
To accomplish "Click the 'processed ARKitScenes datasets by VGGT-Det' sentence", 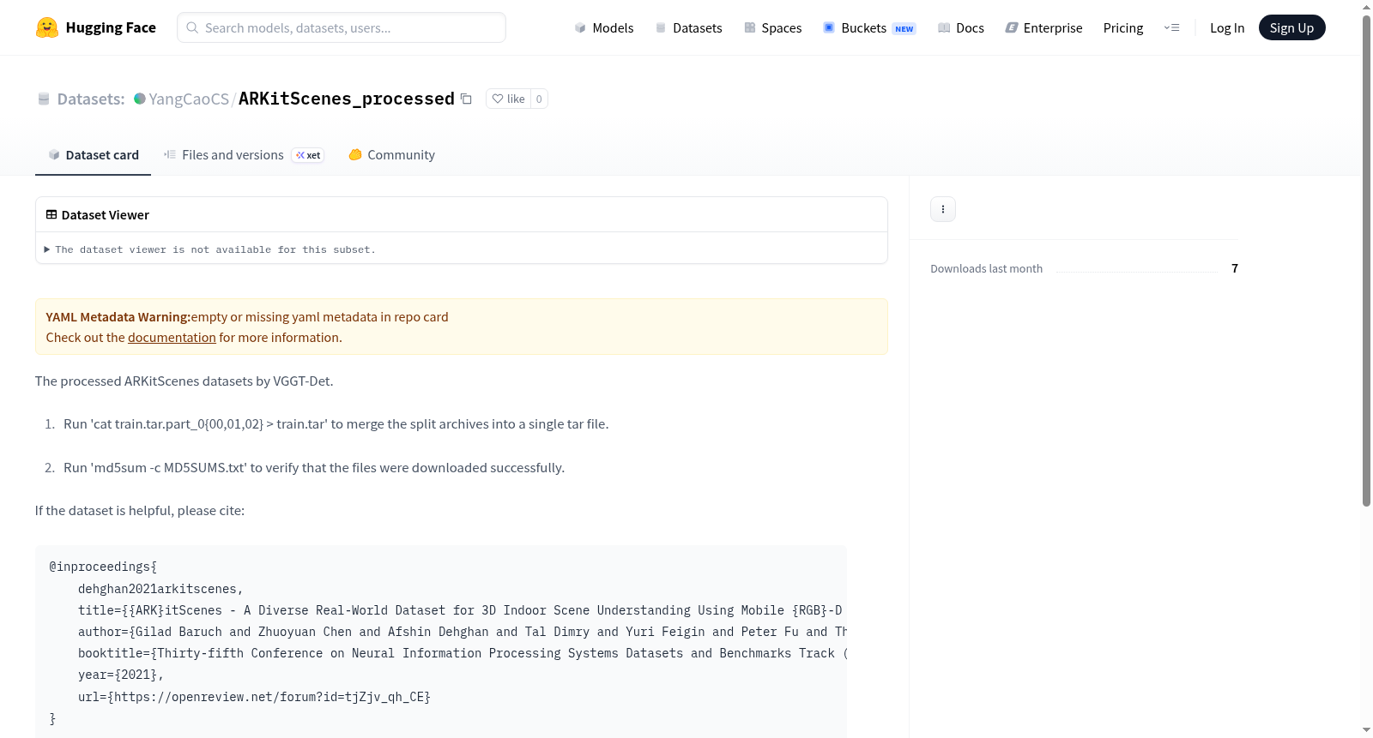I will point(184,381).
